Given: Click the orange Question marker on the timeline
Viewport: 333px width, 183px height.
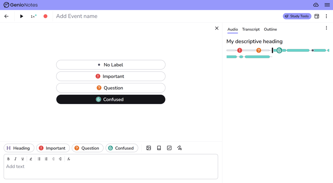Looking at the screenshot, I should 258,50.
